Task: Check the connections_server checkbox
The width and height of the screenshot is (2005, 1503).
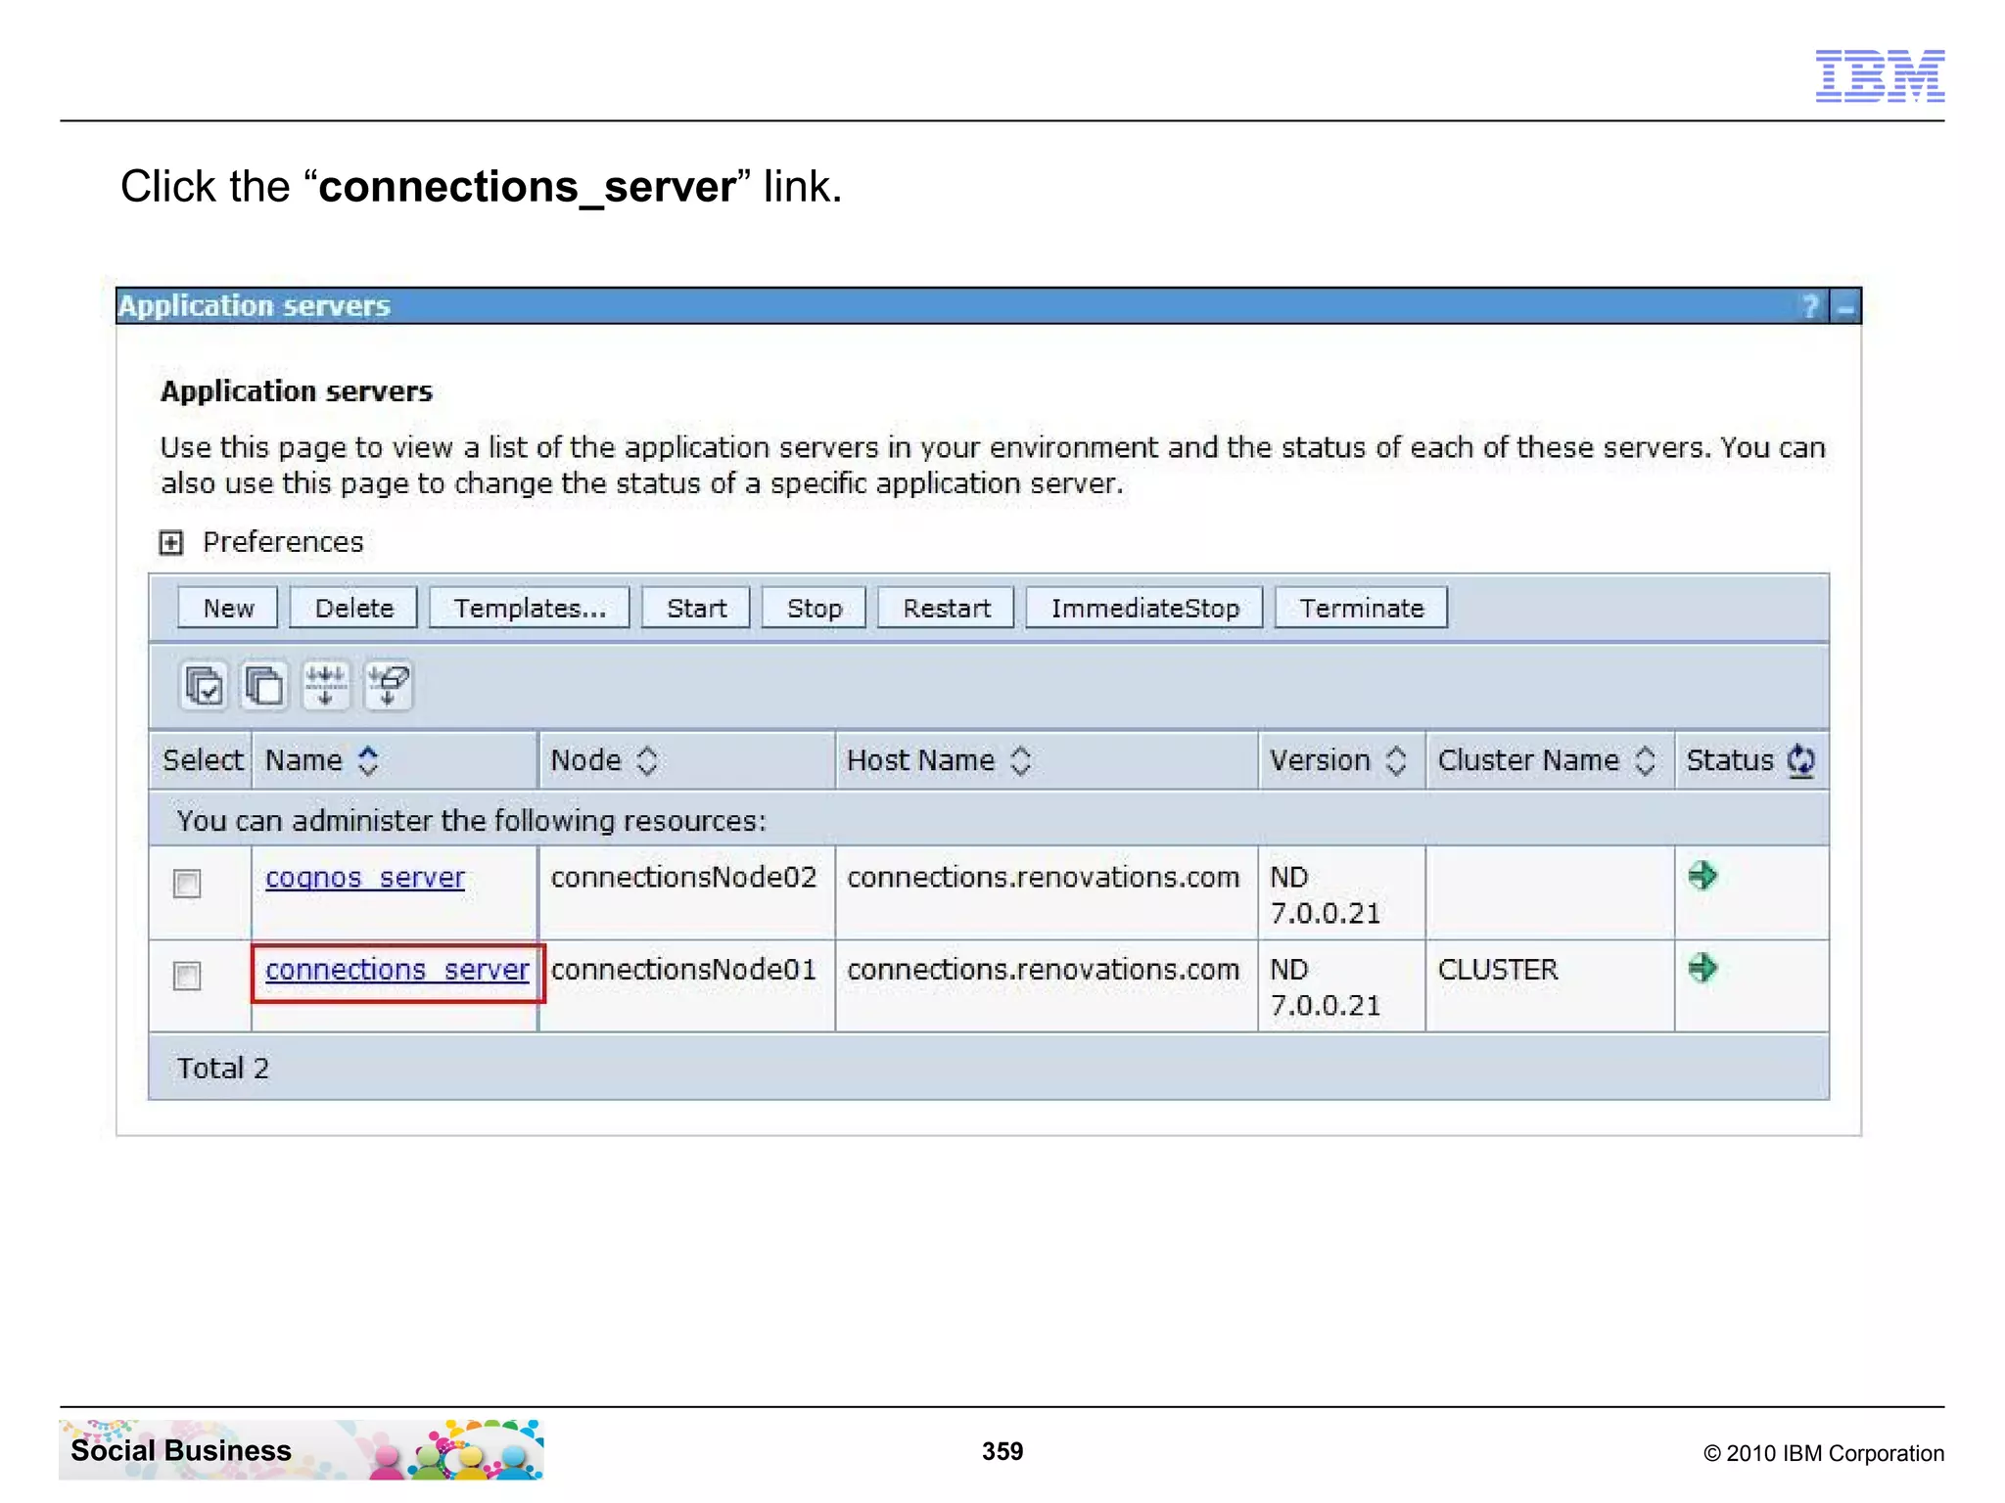Action: click(x=187, y=976)
